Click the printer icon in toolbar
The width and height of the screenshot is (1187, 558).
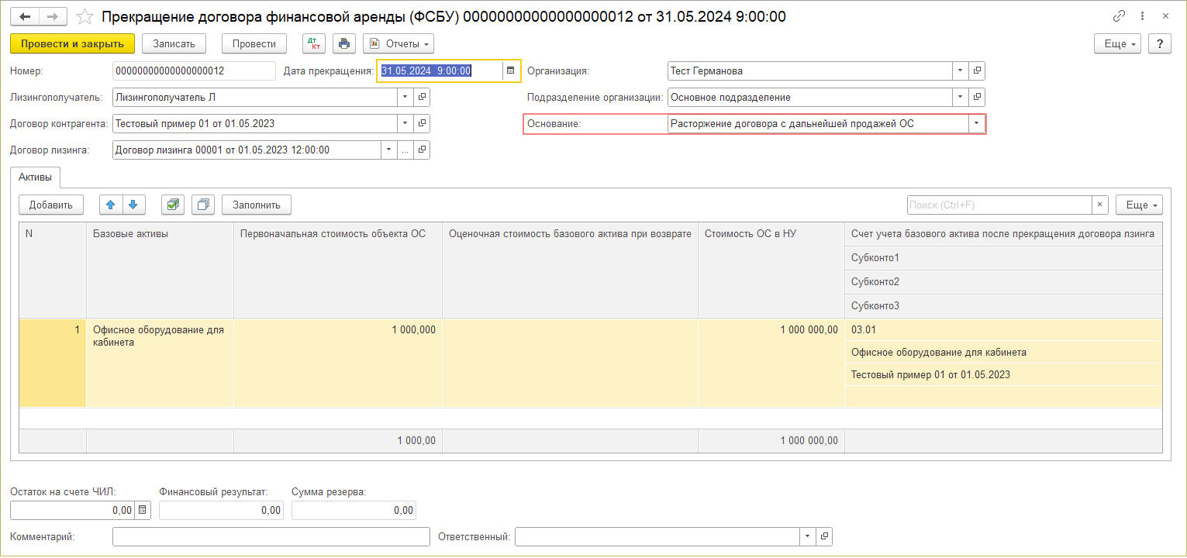[344, 43]
